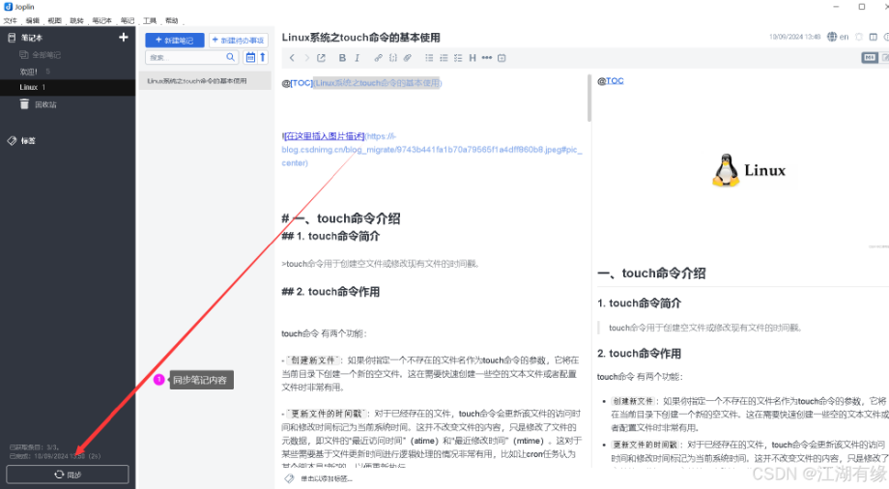This screenshot has width=889, height=489.
Task: Open the 帮助 menu
Action: point(171,20)
